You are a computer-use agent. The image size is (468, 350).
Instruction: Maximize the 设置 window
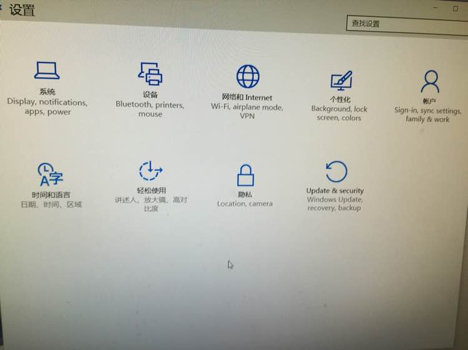[x=456, y=9]
